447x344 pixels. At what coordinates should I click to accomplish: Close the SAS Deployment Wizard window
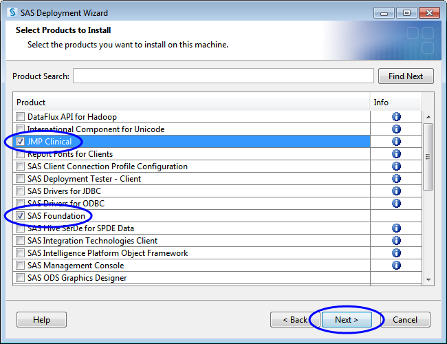[429, 13]
